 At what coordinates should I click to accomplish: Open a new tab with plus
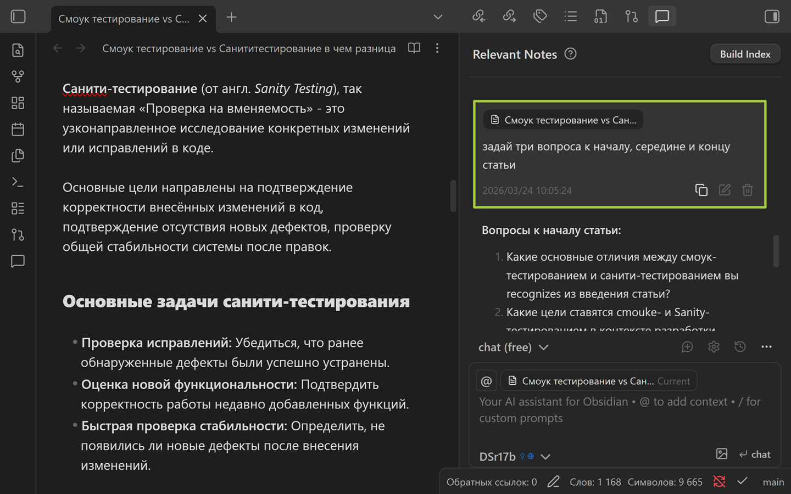(x=232, y=18)
